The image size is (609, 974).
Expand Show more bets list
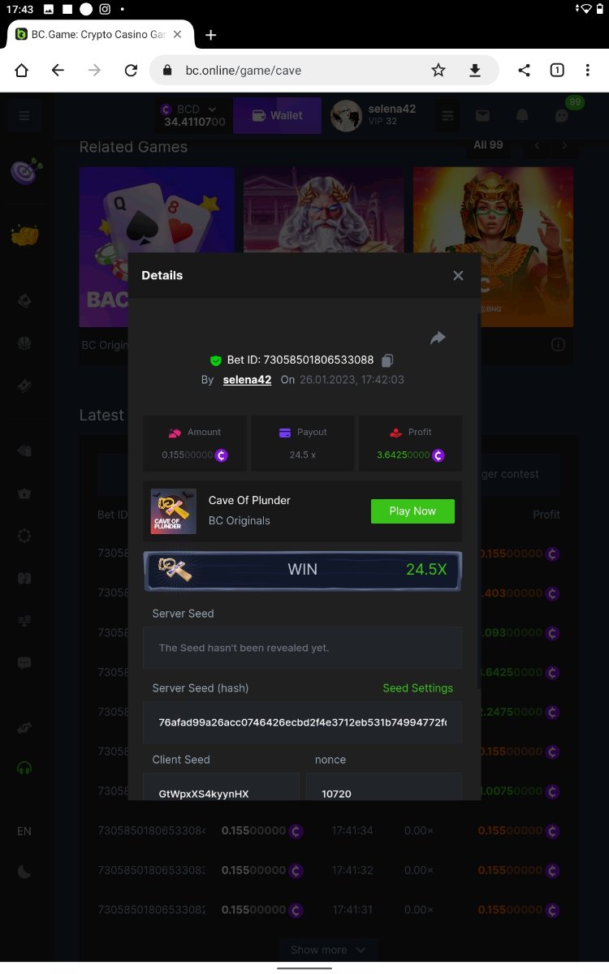click(328, 950)
